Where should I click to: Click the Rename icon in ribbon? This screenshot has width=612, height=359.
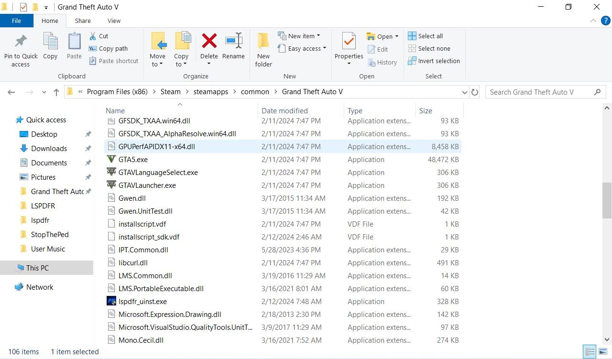pyautogui.click(x=233, y=42)
